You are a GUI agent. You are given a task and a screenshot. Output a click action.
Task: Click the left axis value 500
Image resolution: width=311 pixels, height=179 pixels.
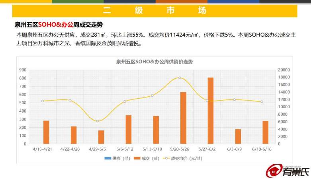click(x=23, y=103)
